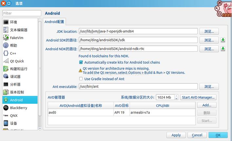
Task: Increase the system/data partition size stepper
Action: click(176, 96)
